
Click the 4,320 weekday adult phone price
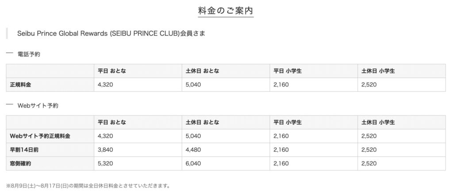(x=105, y=85)
